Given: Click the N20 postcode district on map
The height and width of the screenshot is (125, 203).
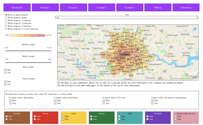Looking at the screenshot, I should coord(117,34).
